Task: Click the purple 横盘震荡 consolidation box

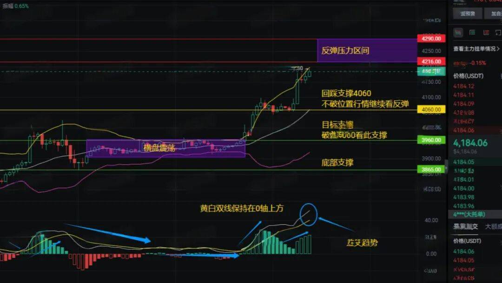Action: [165, 148]
